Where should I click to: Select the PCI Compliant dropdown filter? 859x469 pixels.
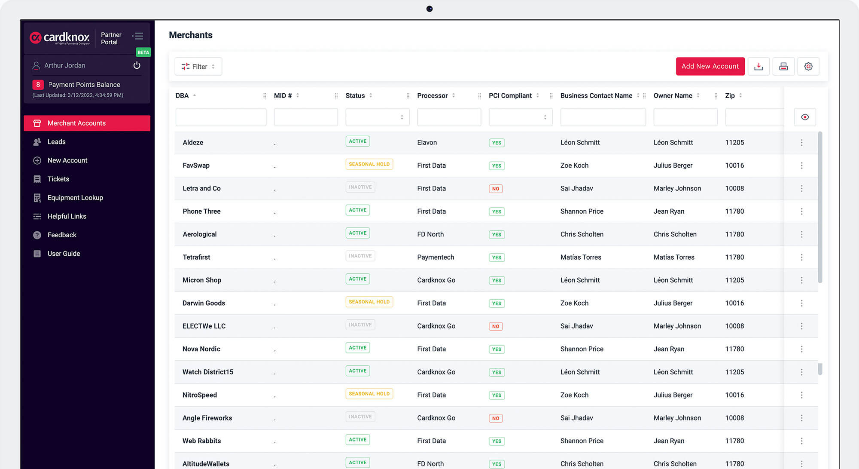pyautogui.click(x=519, y=116)
